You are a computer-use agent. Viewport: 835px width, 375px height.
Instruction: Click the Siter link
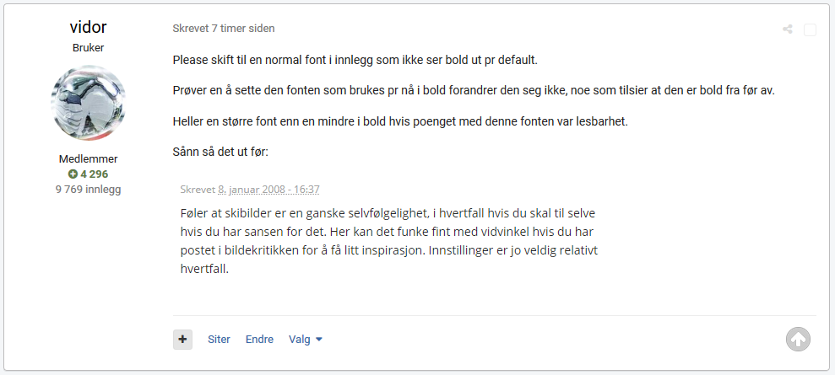219,340
